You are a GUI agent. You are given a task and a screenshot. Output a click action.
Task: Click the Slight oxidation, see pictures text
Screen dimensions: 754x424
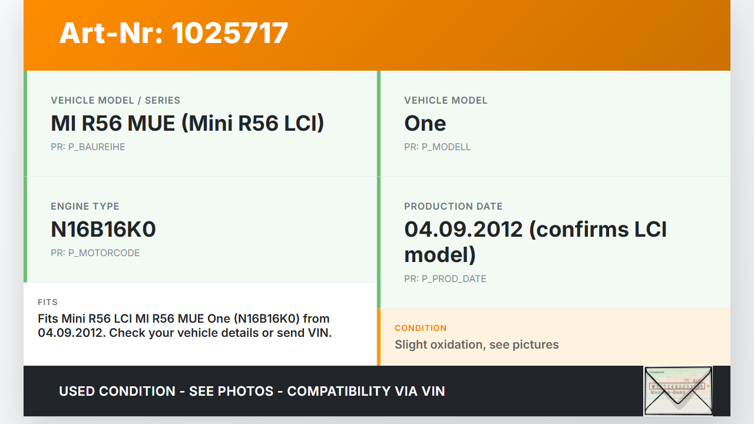pyautogui.click(x=476, y=344)
